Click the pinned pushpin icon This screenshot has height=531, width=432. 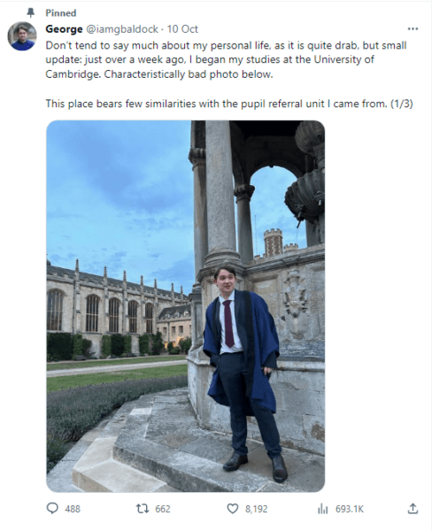pyautogui.click(x=31, y=13)
